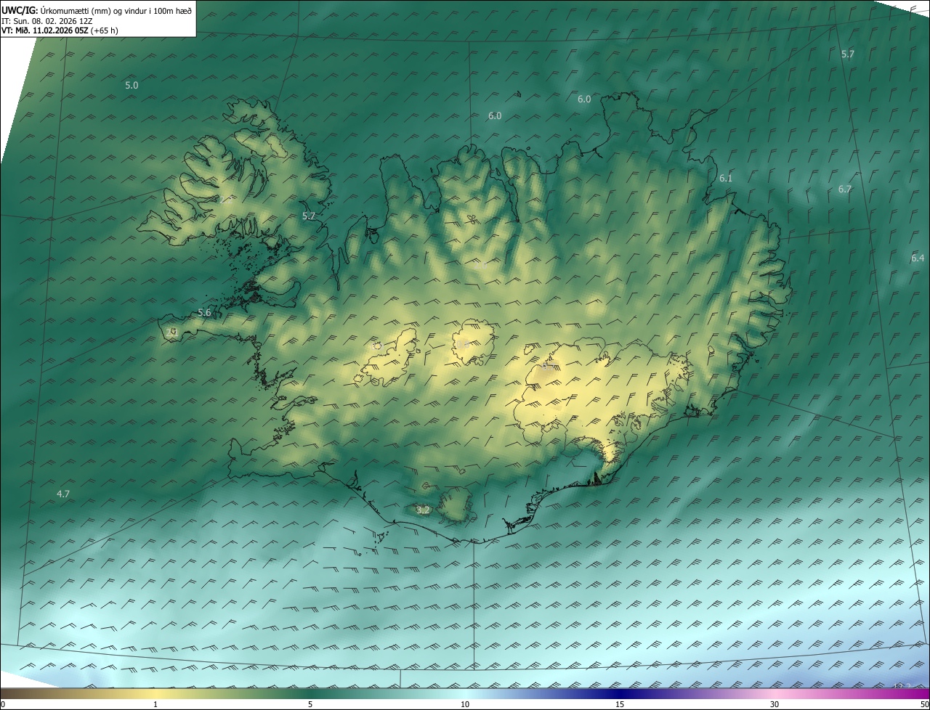Click the 5.7 value beside the Westfjords
The image size is (930, 710).
[x=309, y=216]
